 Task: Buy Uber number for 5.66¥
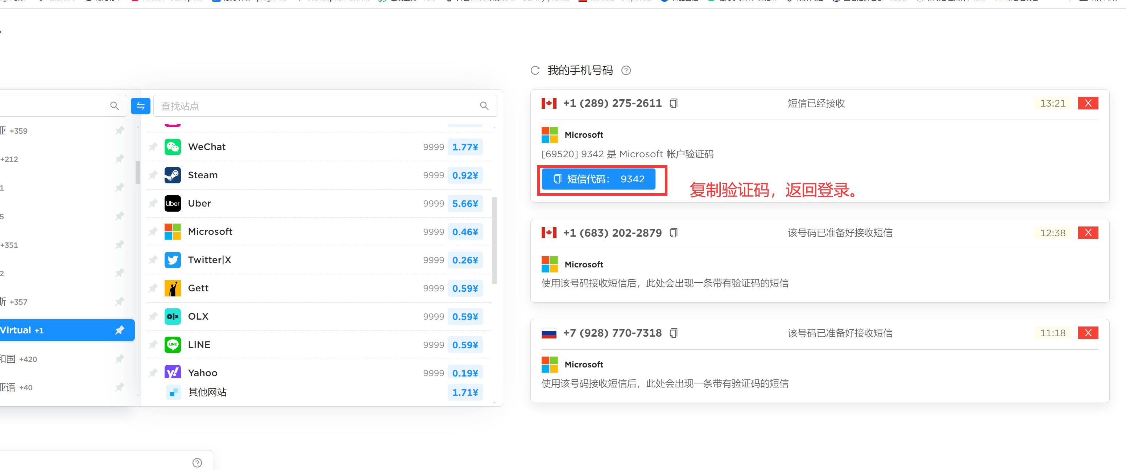click(x=465, y=204)
